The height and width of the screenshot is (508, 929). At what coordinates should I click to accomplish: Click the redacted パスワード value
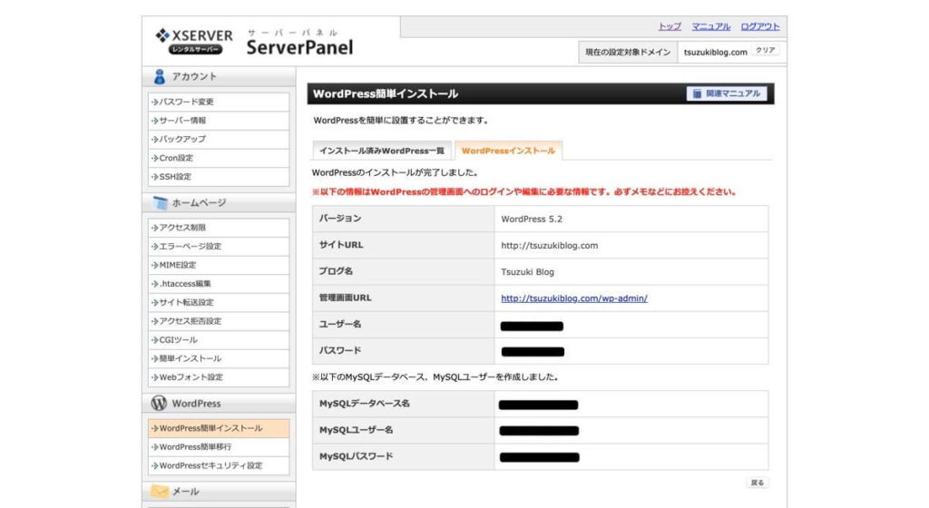click(533, 352)
